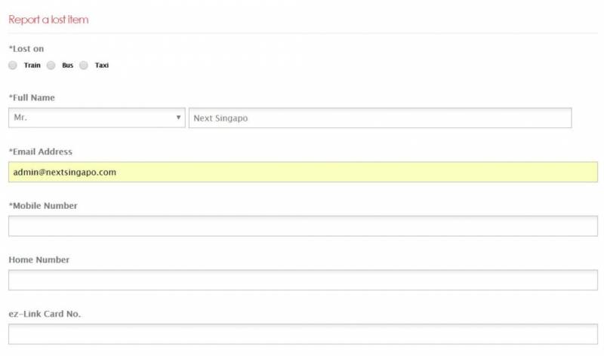Focus the name field containing Next Singapo
Viewport: 604px width, 356px height.
[380, 118]
